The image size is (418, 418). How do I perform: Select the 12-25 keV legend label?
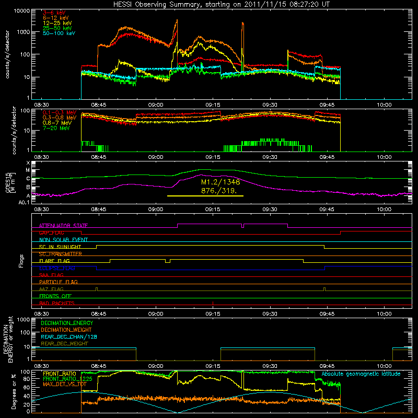point(57,23)
